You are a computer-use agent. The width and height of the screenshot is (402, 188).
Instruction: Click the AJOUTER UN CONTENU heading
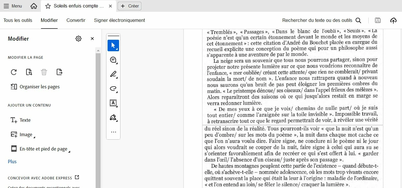tap(29, 105)
